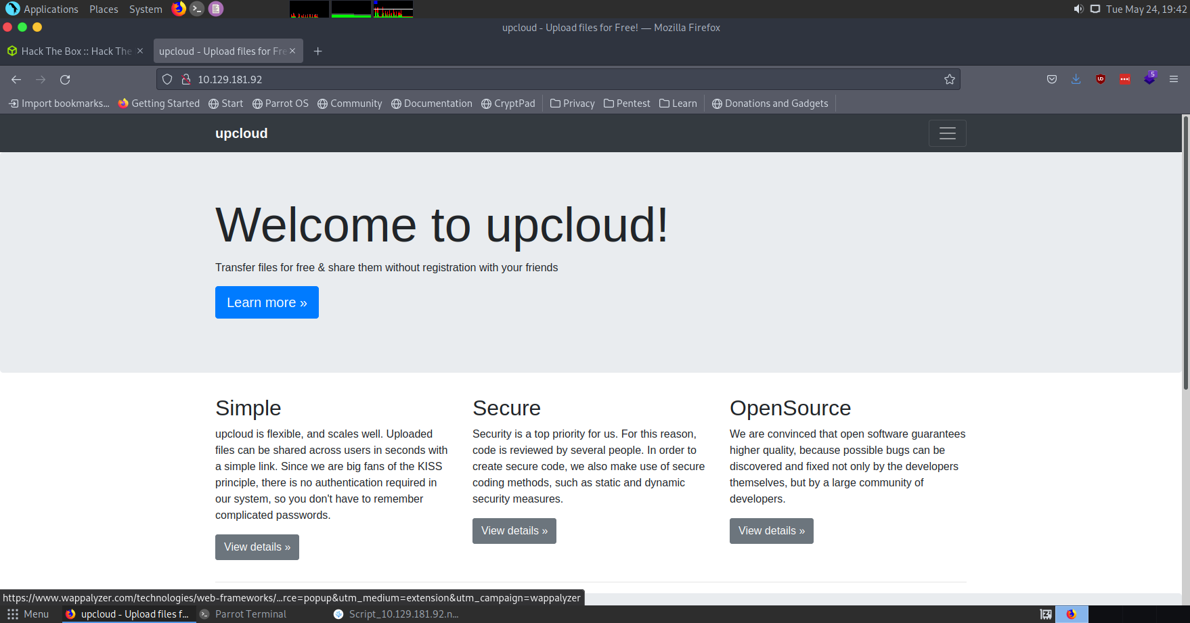
Task: Open Firefox hamburger application menu
Action: (1174, 80)
